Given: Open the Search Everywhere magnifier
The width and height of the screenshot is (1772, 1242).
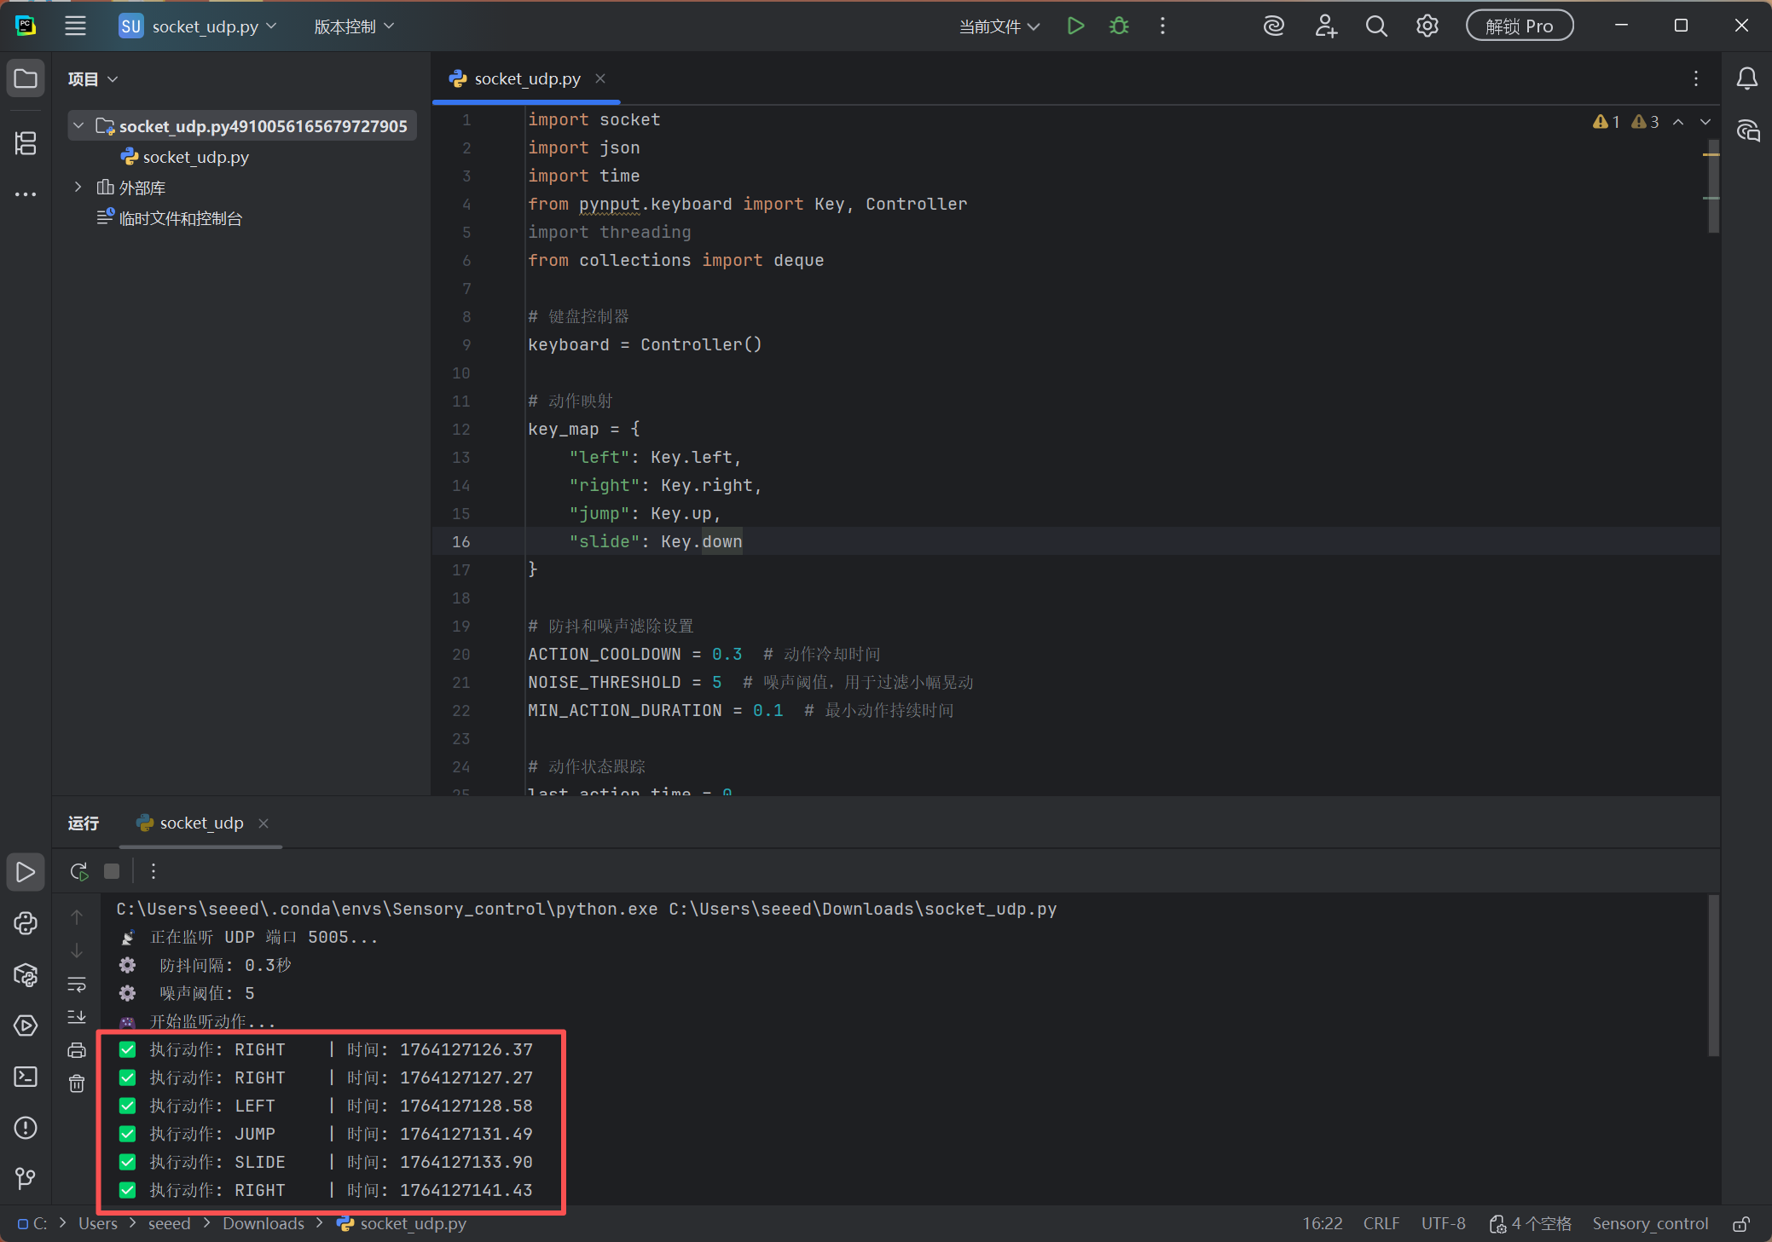Looking at the screenshot, I should 1375,26.
